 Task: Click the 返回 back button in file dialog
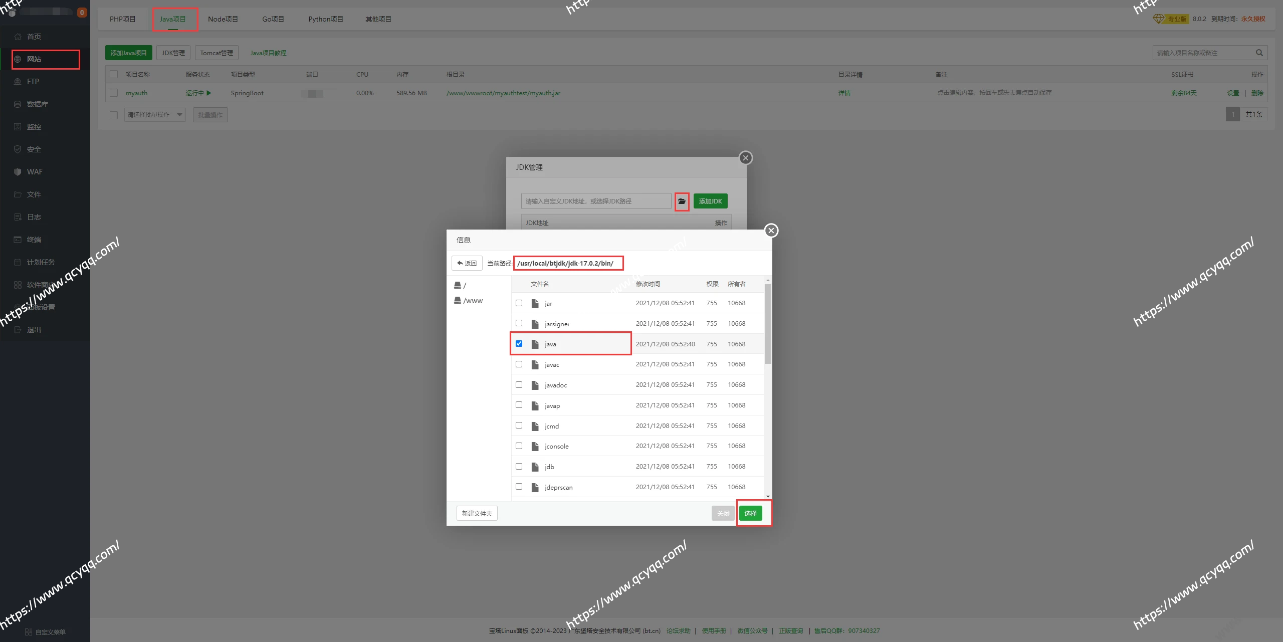467,263
